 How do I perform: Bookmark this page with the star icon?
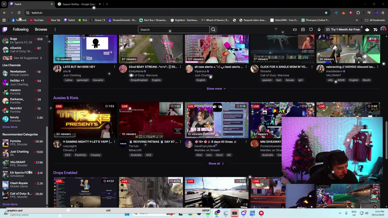click(326, 13)
